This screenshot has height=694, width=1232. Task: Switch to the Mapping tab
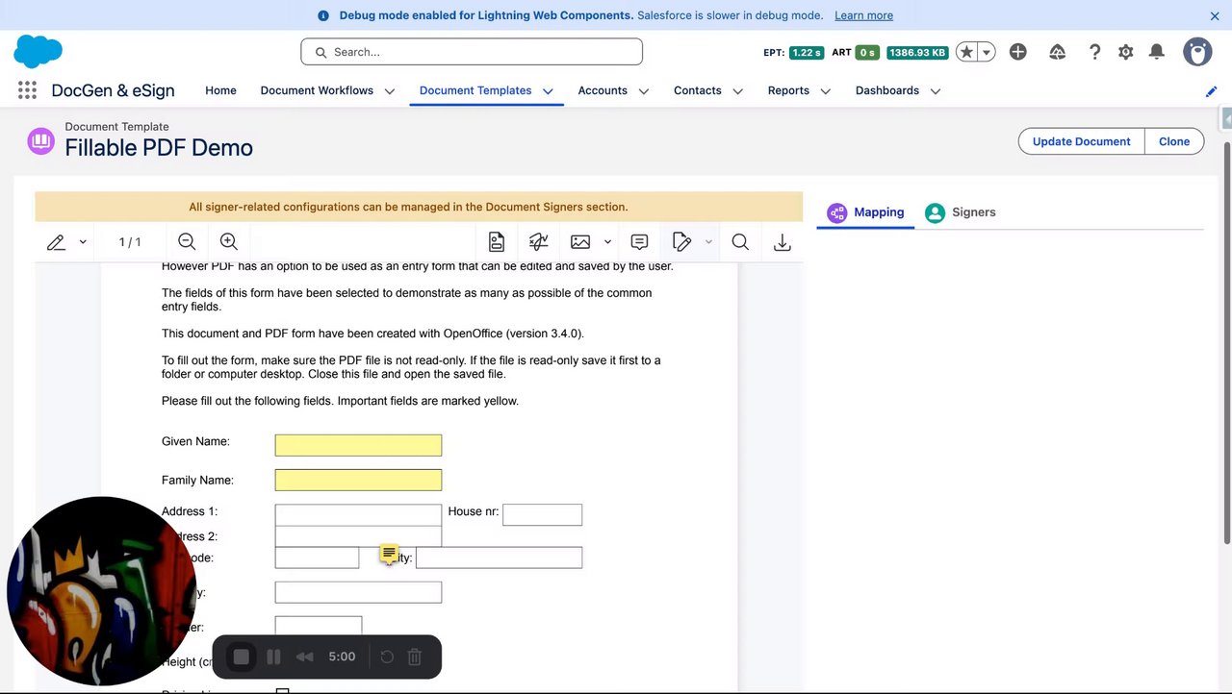[865, 212]
